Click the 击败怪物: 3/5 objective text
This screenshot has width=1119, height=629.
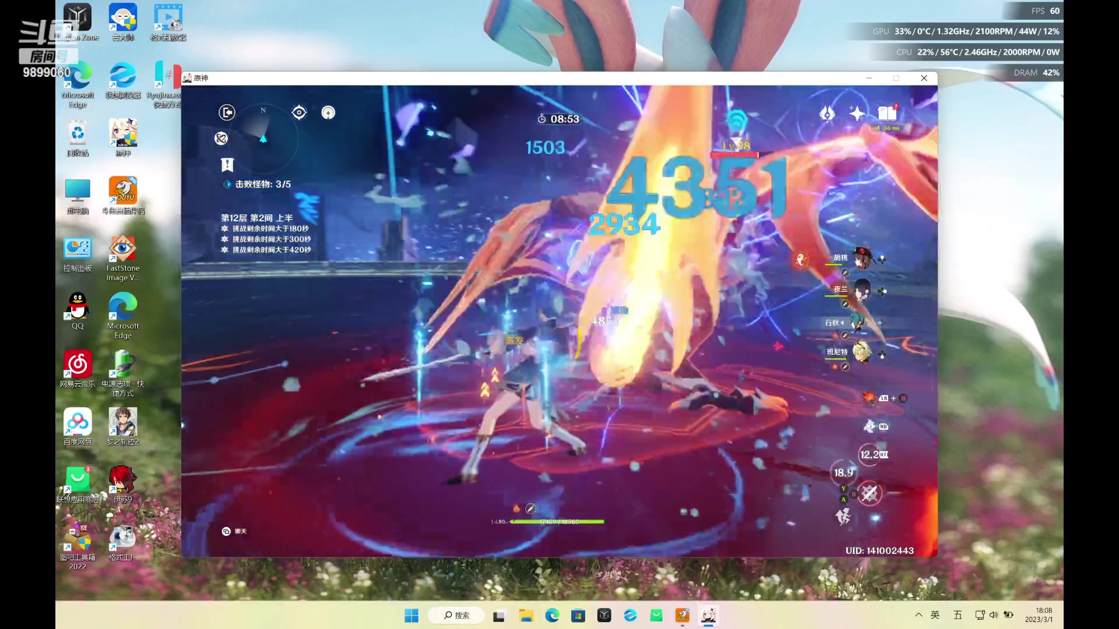pyautogui.click(x=263, y=184)
